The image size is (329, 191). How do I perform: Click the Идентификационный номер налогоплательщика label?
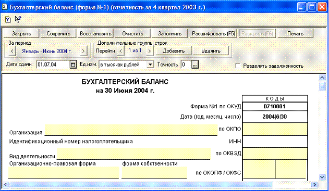click(71, 142)
